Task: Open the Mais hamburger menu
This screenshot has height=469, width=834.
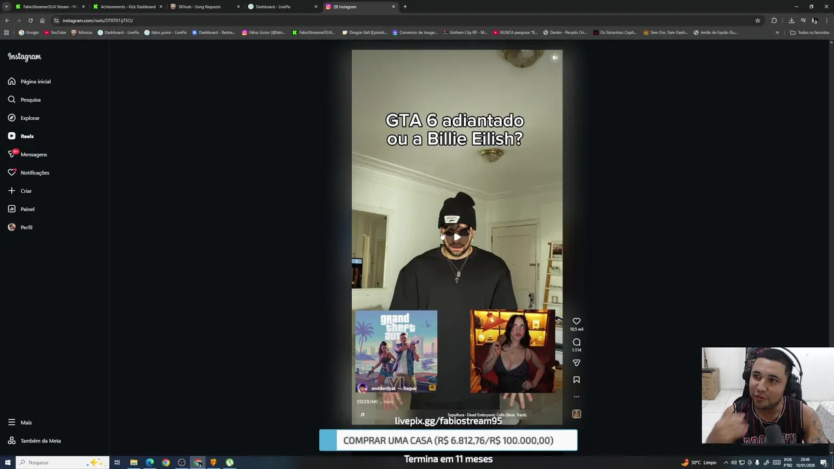Action: 12,422
